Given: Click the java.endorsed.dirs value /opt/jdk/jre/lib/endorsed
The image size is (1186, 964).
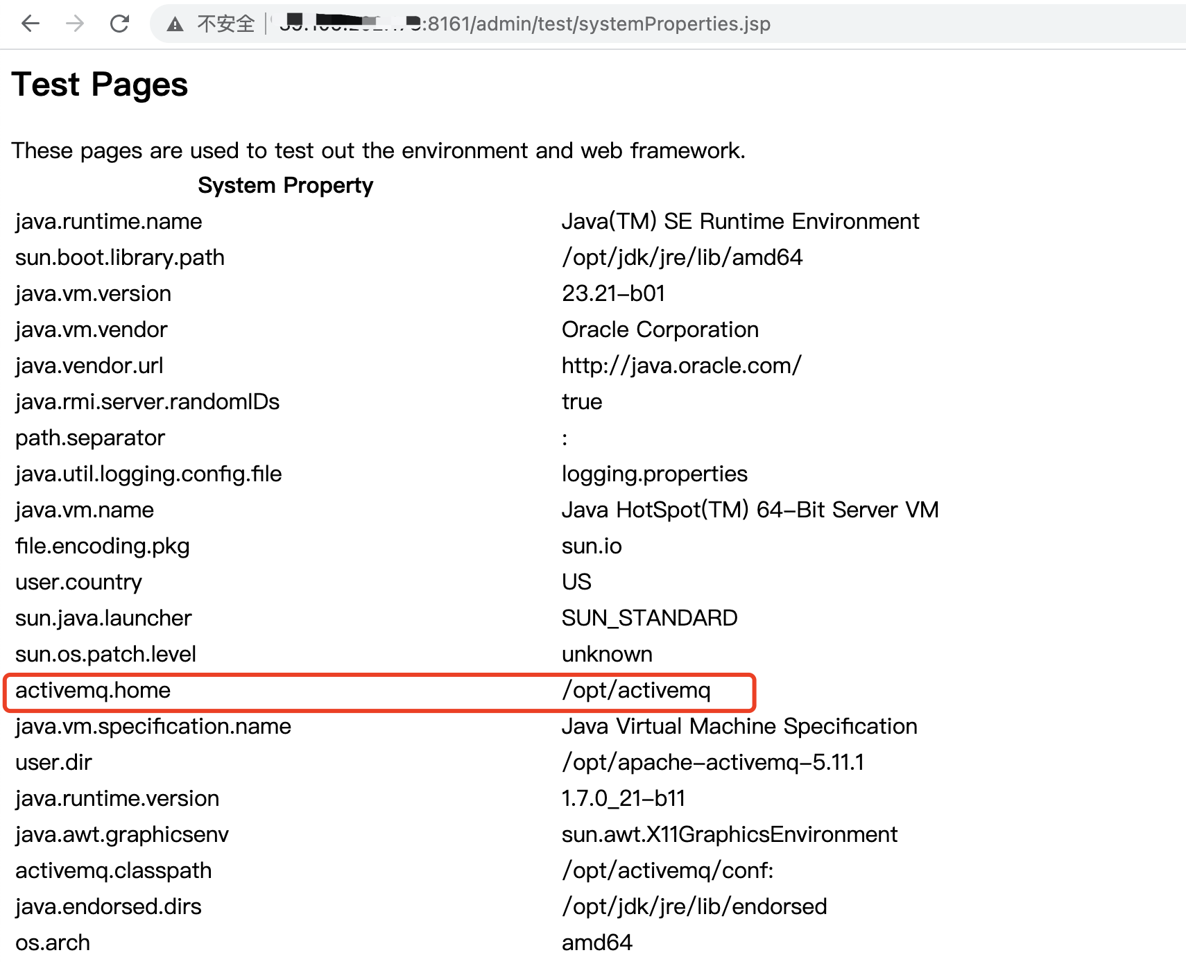Looking at the screenshot, I should coord(694,906).
